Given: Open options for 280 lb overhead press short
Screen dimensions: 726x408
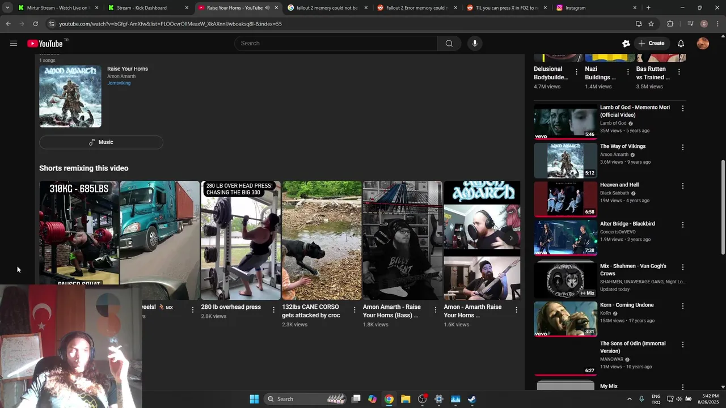Looking at the screenshot, I should [273, 310].
